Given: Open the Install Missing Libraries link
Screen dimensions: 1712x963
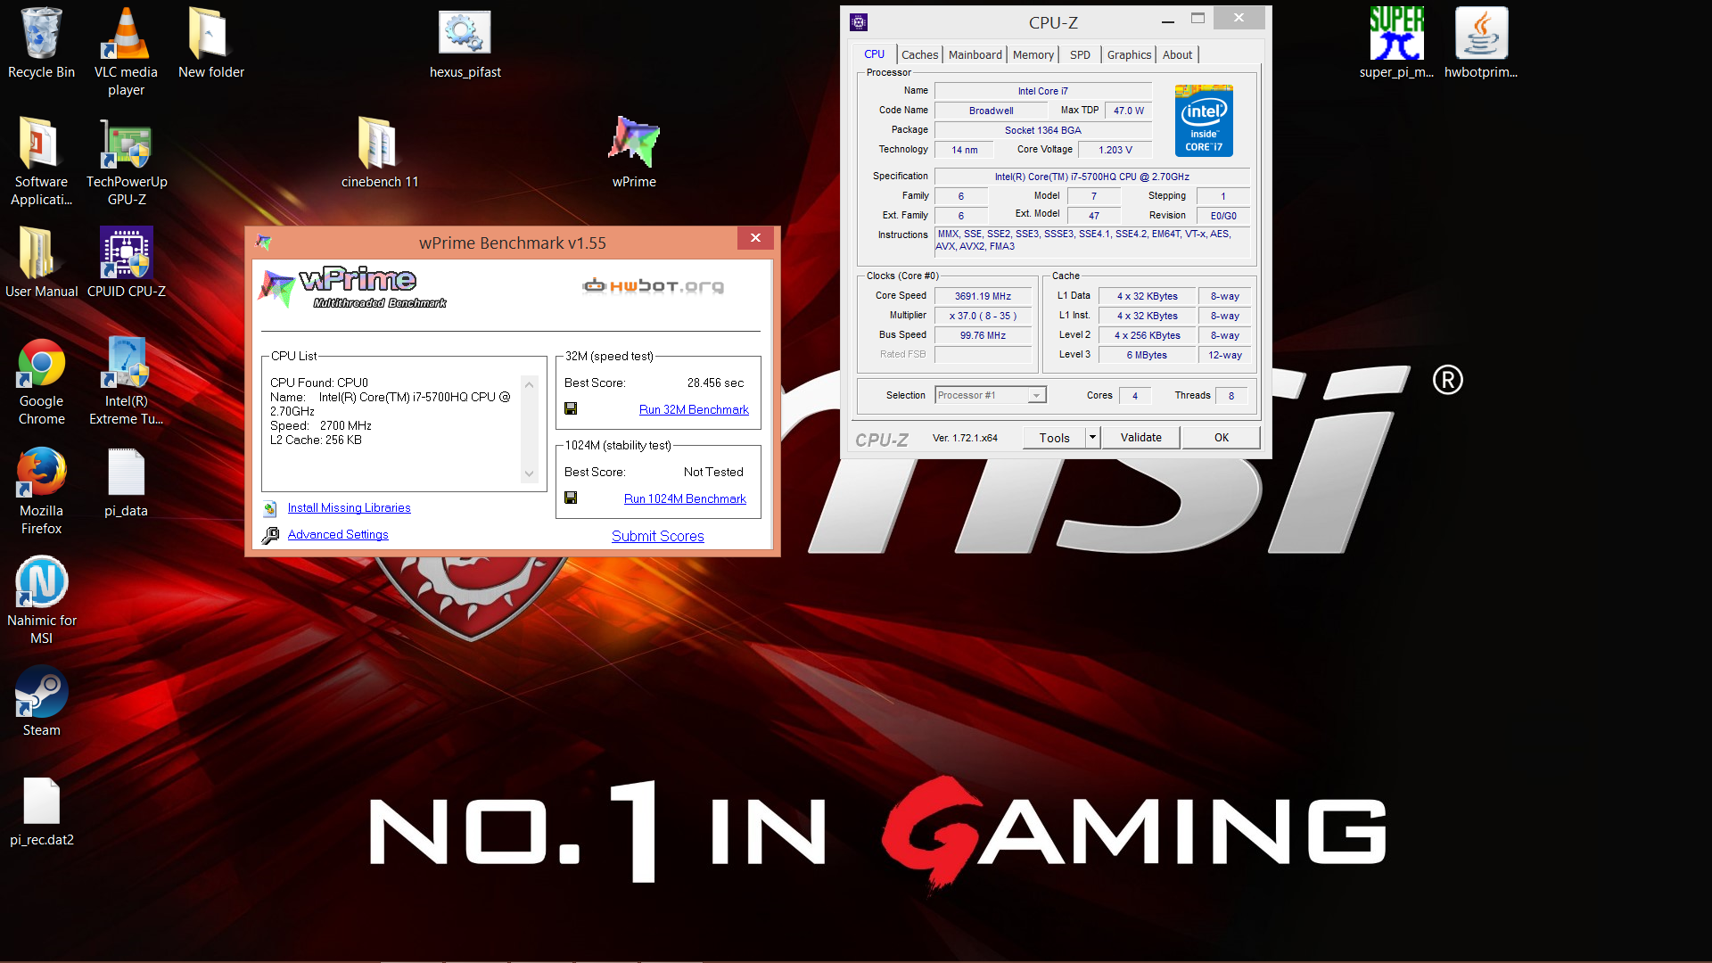Looking at the screenshot, I should tap(349, 507).
